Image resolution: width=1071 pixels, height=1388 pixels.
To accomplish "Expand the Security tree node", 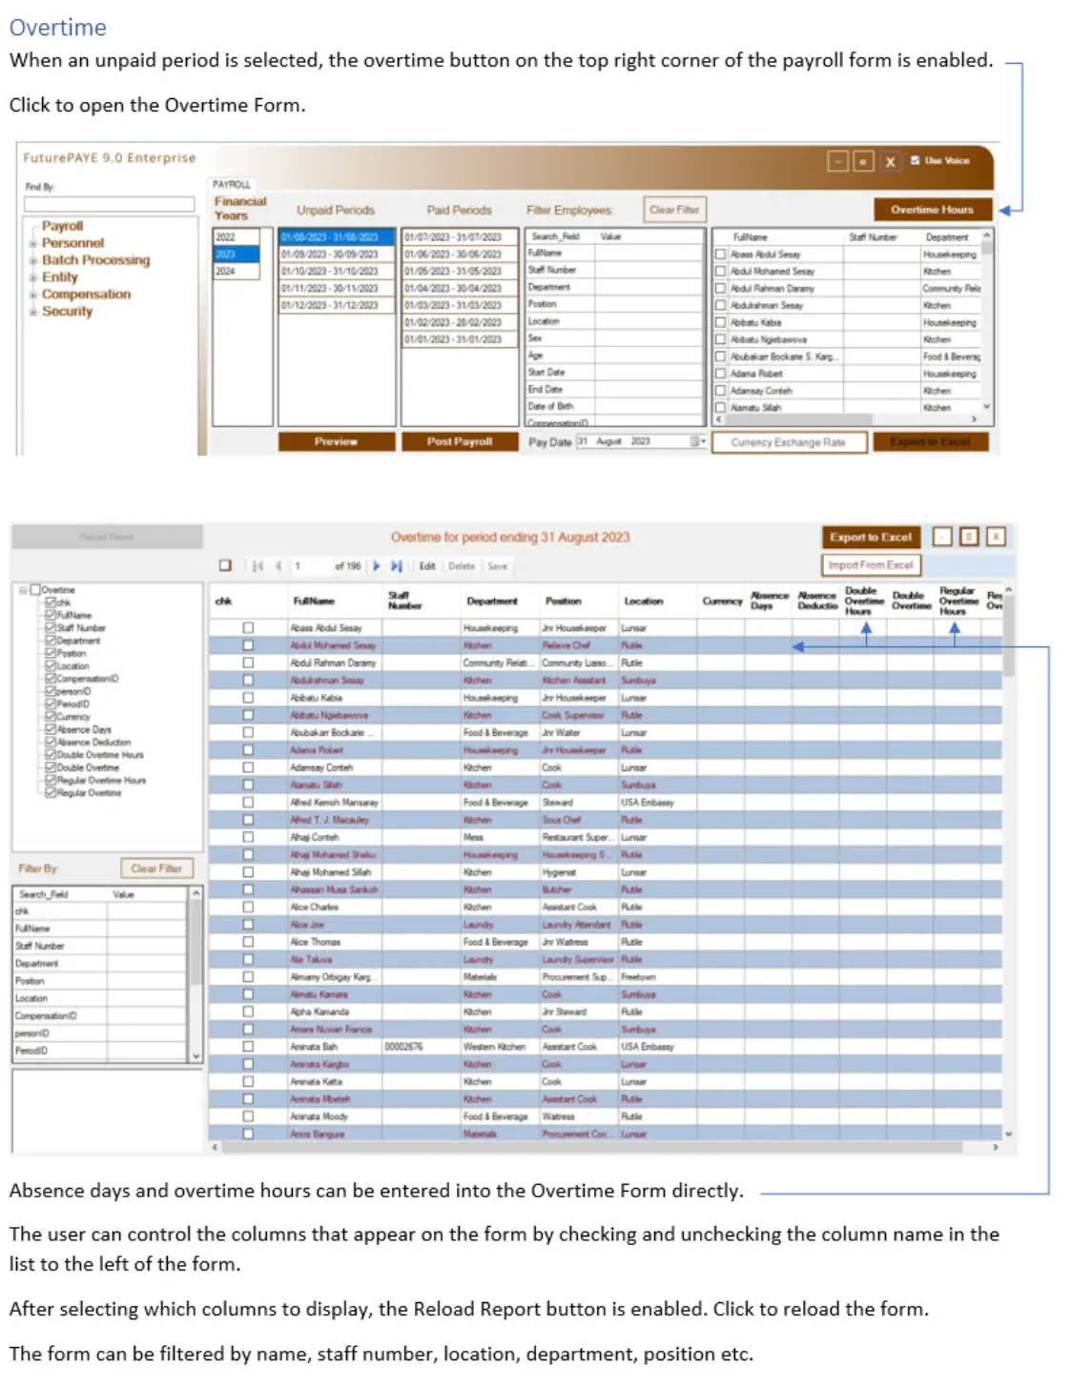I will (x=33, y=312).
